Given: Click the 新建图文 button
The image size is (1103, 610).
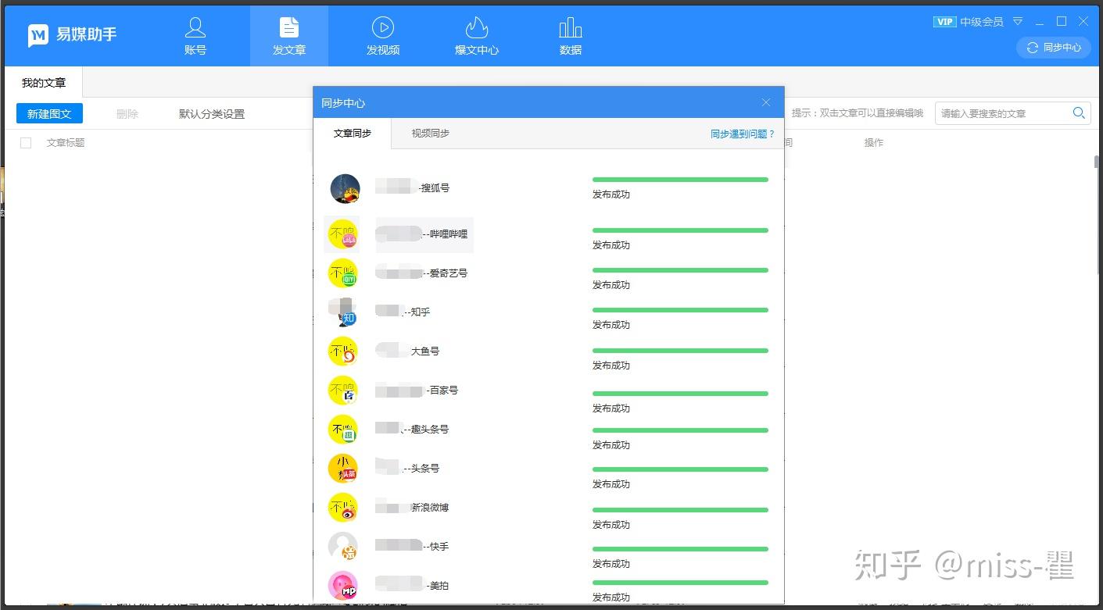Looking at the screenshot, I should click(49, 114).
